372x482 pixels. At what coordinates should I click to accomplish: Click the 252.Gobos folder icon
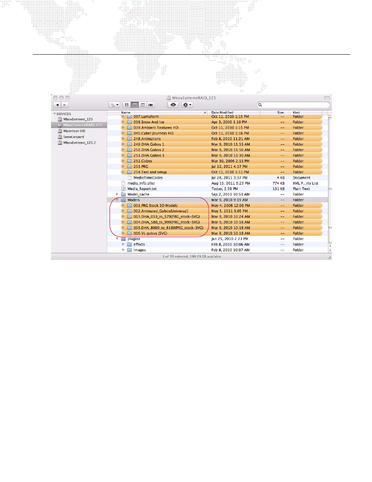click(129, 161)
